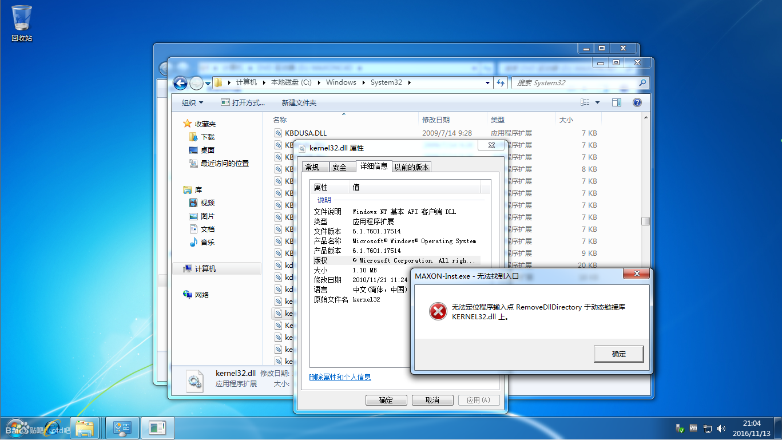Click the network tray icon
The width and height of the screenshot is (782, 440).
point(708,428)
